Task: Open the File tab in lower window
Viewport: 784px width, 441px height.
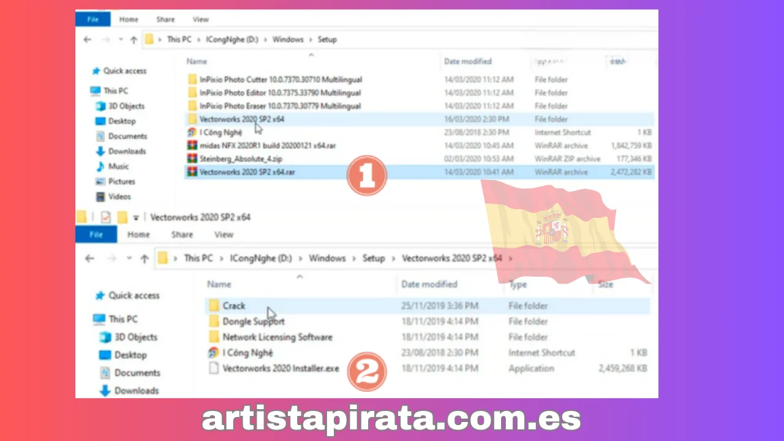Action: 96,235
